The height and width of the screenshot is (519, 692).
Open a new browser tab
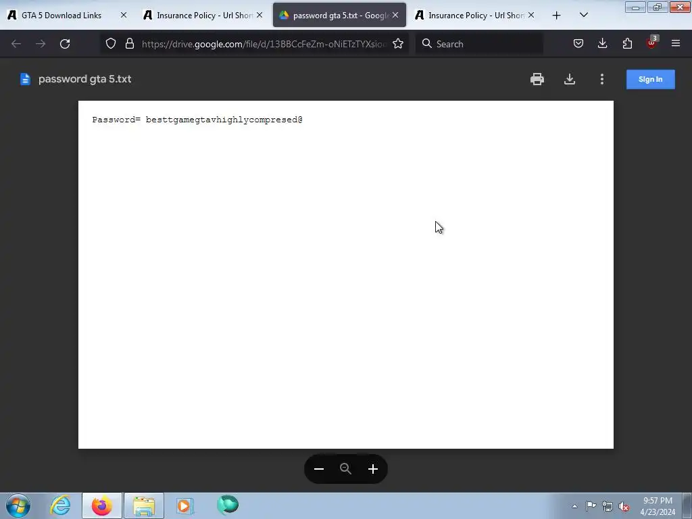click(557, 16)
